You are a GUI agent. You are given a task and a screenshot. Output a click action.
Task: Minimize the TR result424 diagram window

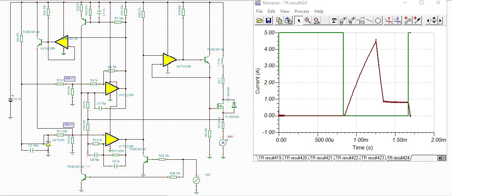click(x=405, y=3)
